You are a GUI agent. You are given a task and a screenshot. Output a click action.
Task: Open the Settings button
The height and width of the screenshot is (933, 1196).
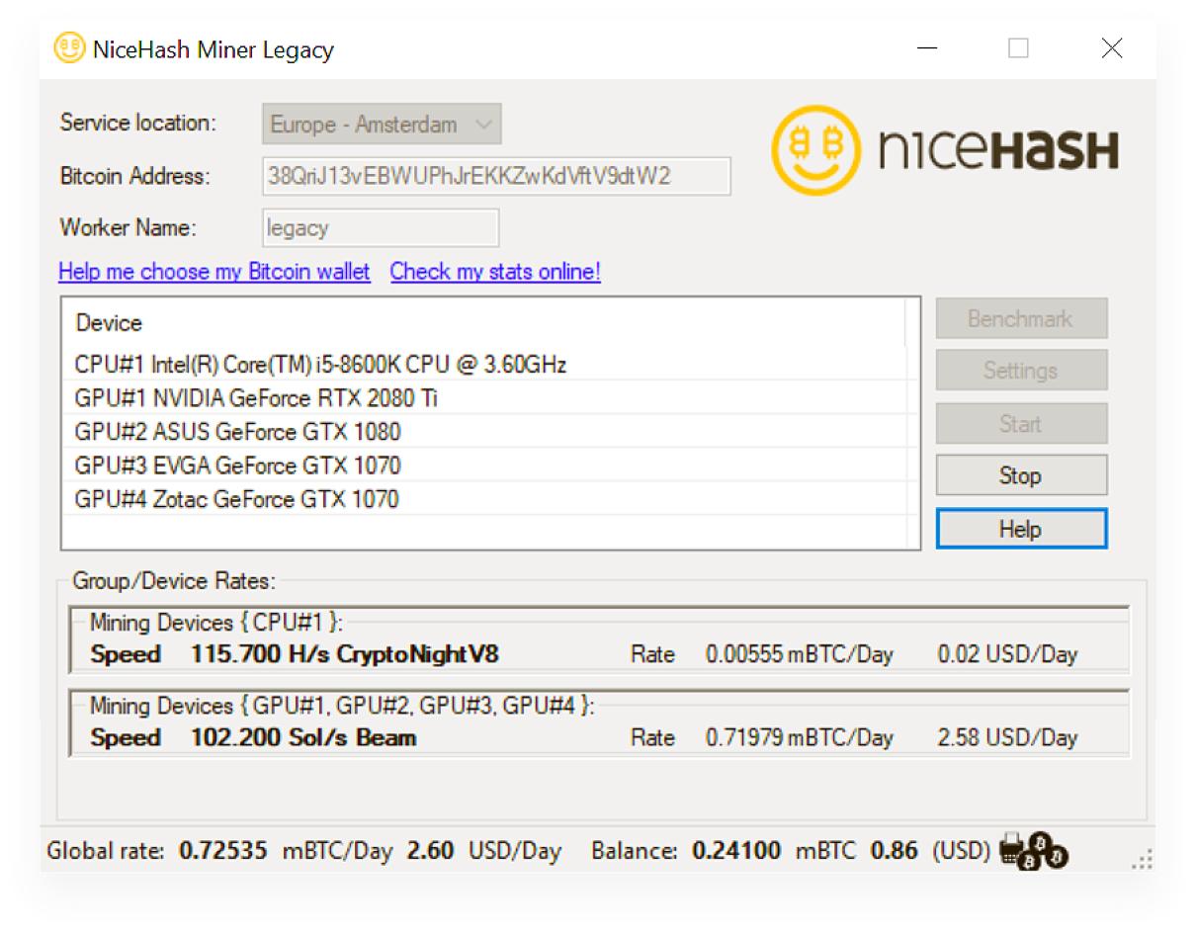click(x=1021, y=371)
